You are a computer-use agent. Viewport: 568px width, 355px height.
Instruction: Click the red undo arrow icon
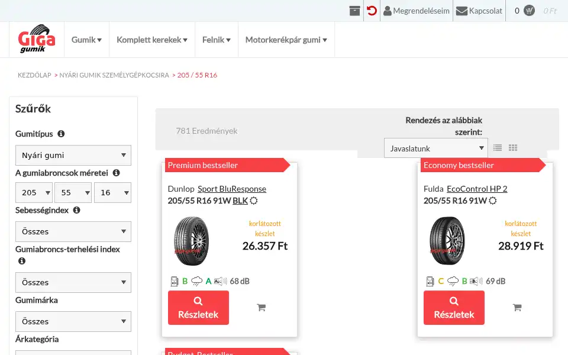(372, 11)
